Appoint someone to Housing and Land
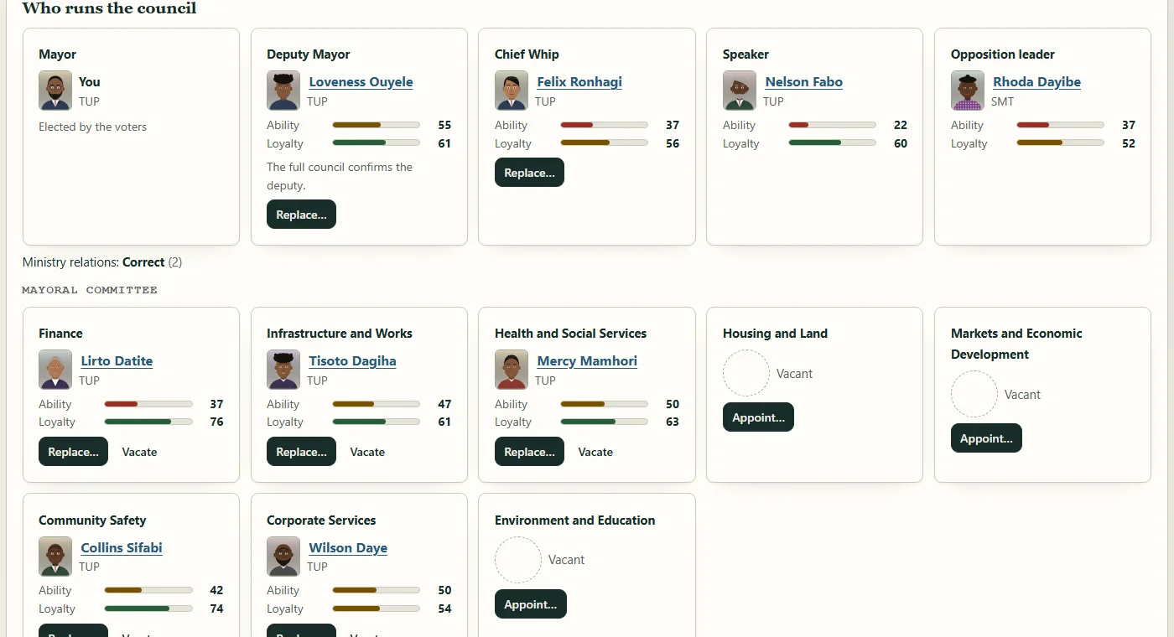1174x637 pixels. (758, 417)
